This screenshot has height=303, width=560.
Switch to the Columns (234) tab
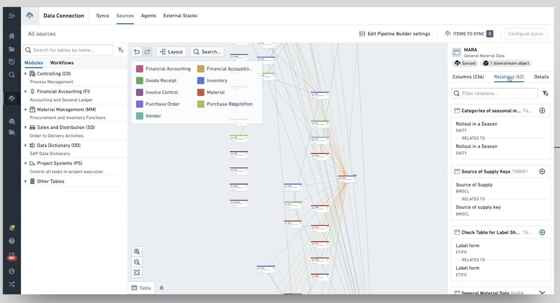click(x=468, y=77)
